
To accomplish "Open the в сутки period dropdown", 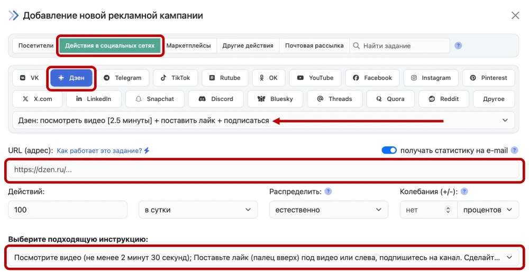I will coord(198,210).
